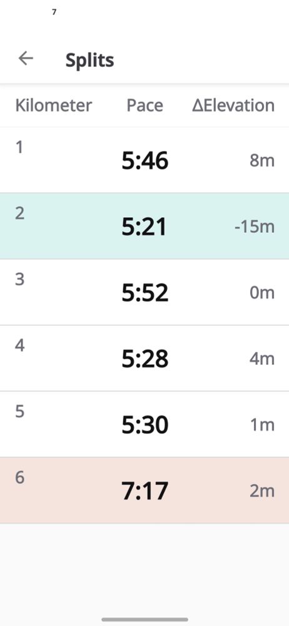Tap the ΔElevation column header
The width and height of the screenshot is (289, 626).
pyautogui.click(x=233, y=105)
